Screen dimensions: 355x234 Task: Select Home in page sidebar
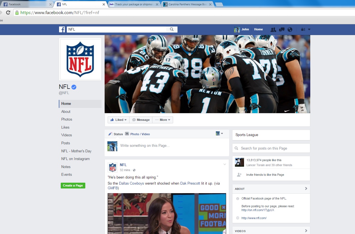point(80,104)
